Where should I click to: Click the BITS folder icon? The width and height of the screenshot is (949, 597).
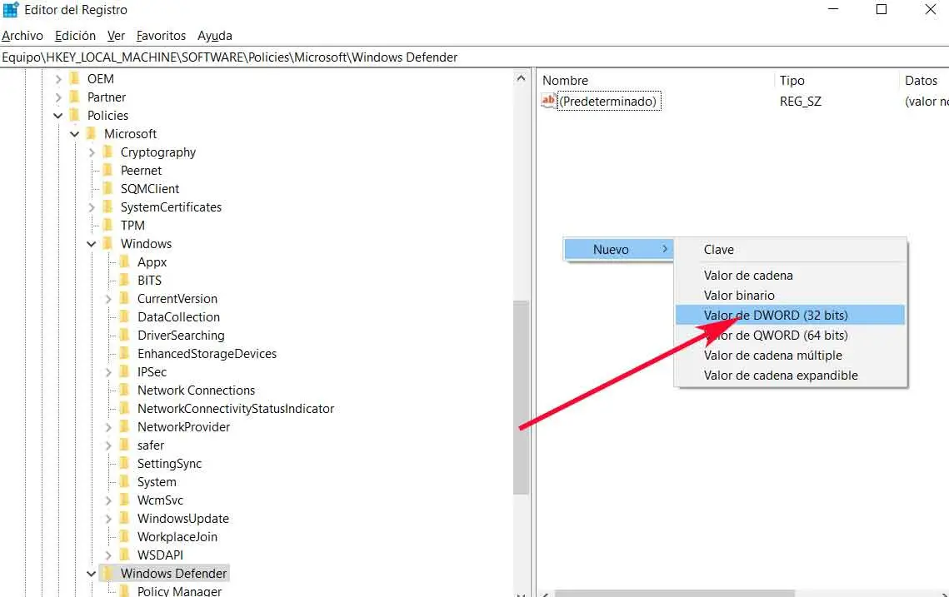[x=125, y=280]
